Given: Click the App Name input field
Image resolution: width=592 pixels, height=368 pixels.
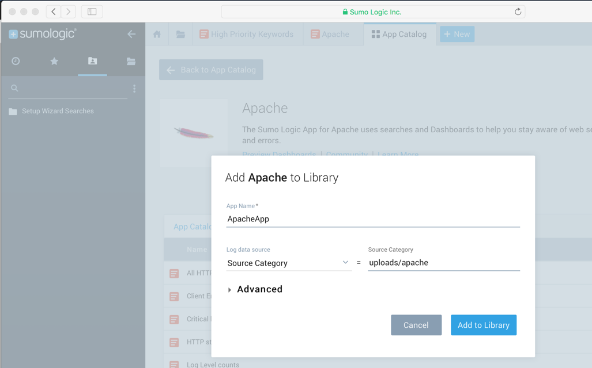Looking at the screenshot, I should coord(372,219).
